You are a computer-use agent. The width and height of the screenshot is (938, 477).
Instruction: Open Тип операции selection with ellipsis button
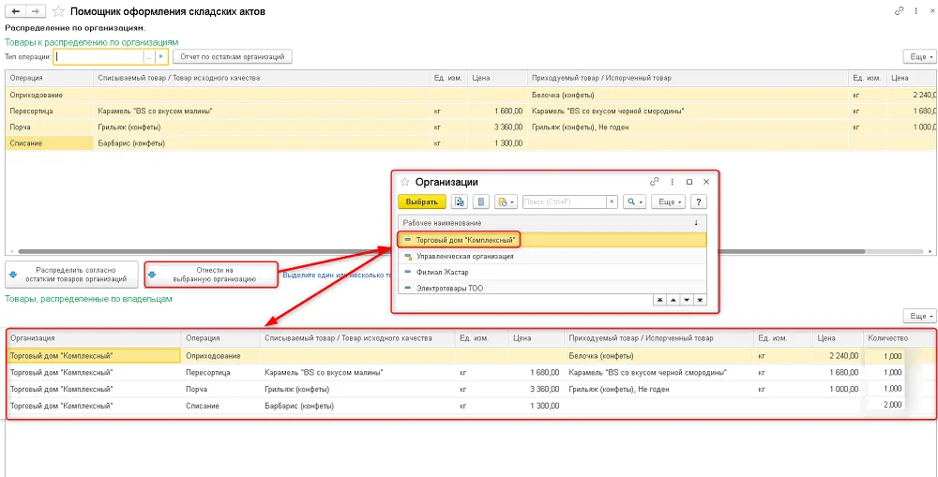[x=149, y=57]
